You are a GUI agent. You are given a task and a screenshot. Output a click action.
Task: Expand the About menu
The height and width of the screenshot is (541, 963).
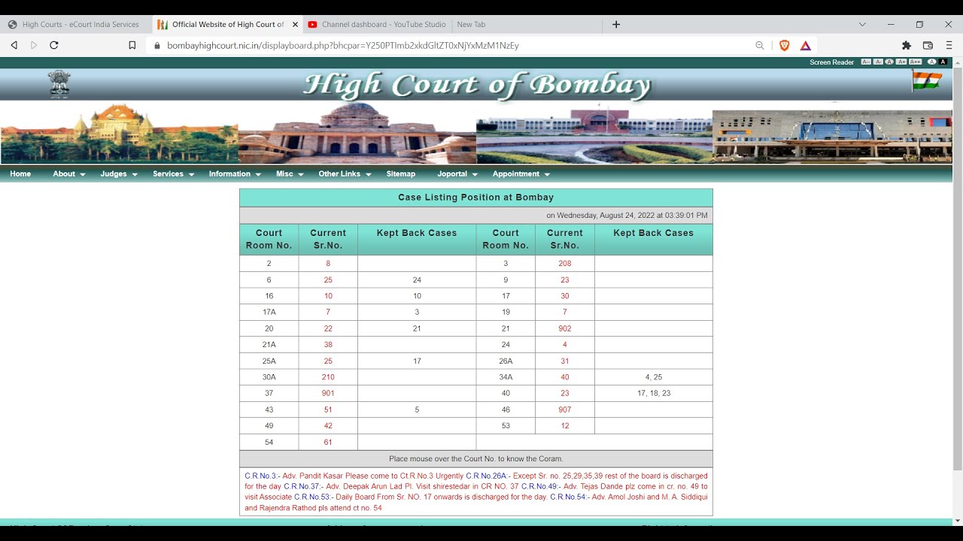coord(68,174)
